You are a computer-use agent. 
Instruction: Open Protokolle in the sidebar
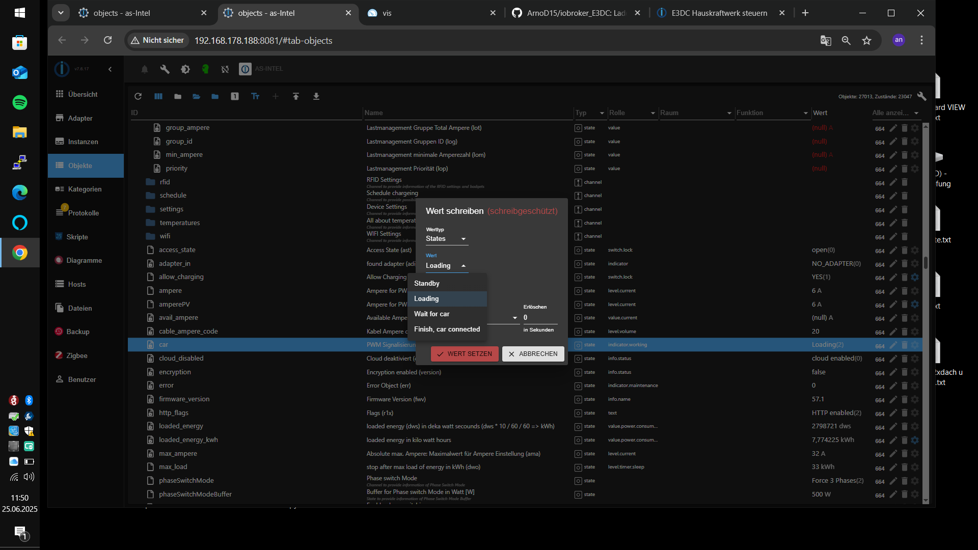pyautogui.click(x=86, y=213)
